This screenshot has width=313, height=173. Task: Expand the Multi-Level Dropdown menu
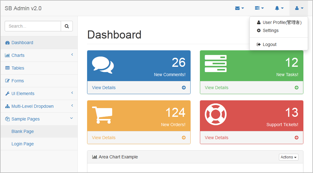click(39, 106)
